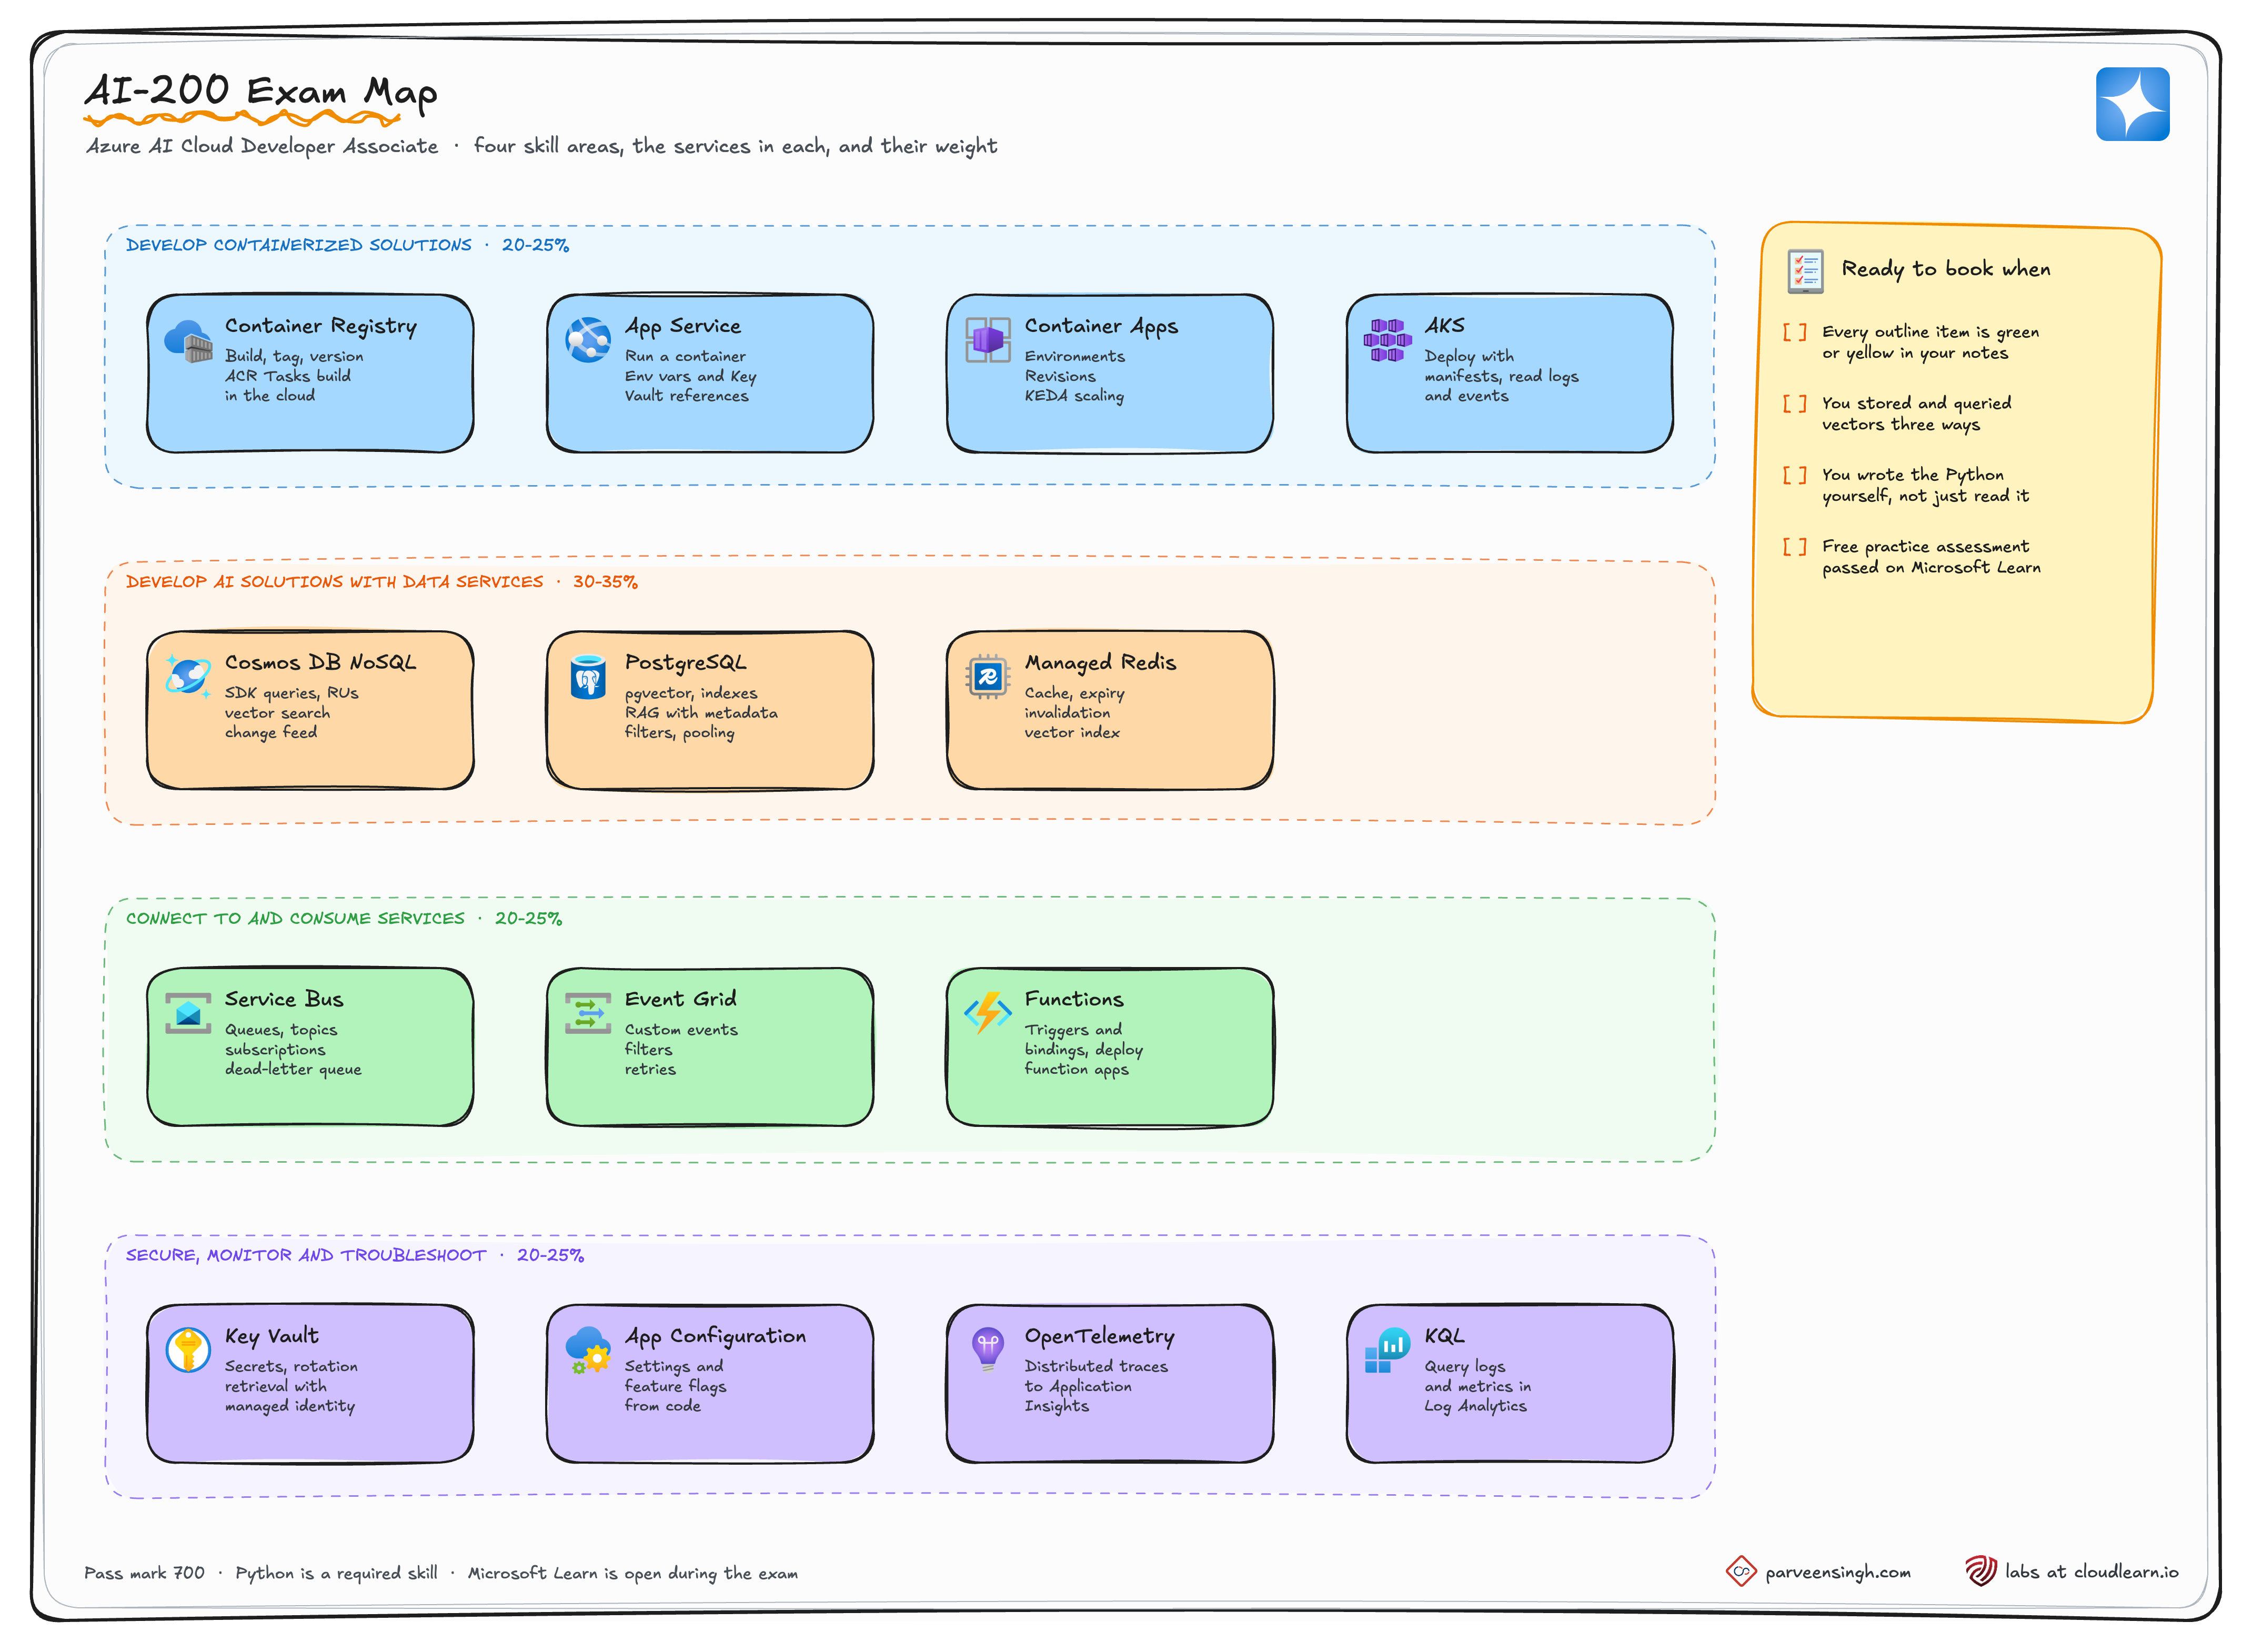Click the checklist icon beside Ready to book

[1805, 271]
